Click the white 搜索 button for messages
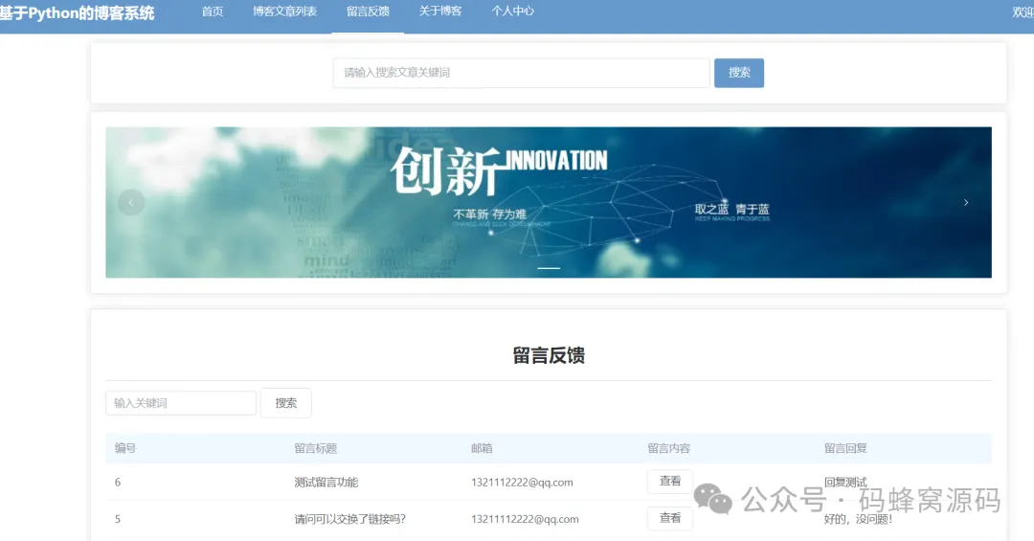 click(x=285, y=403)
